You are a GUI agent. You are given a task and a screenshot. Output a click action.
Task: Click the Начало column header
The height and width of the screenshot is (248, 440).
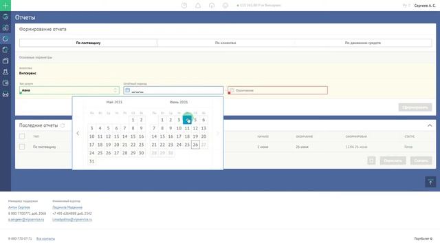tap(263, 136)
